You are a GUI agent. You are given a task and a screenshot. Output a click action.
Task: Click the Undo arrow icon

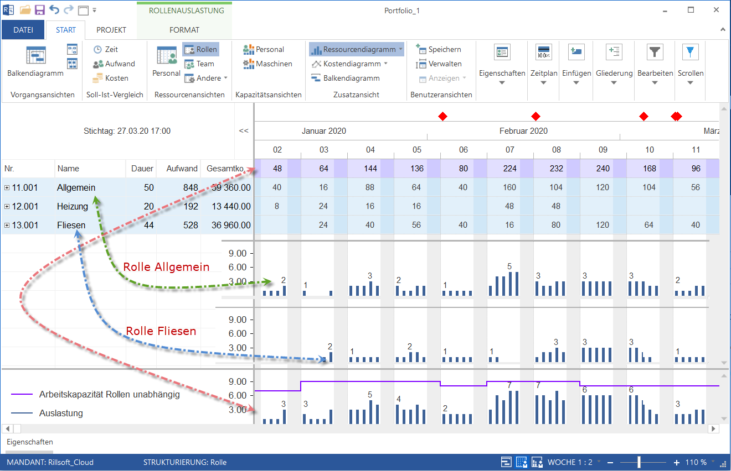(x=54, y=10)
